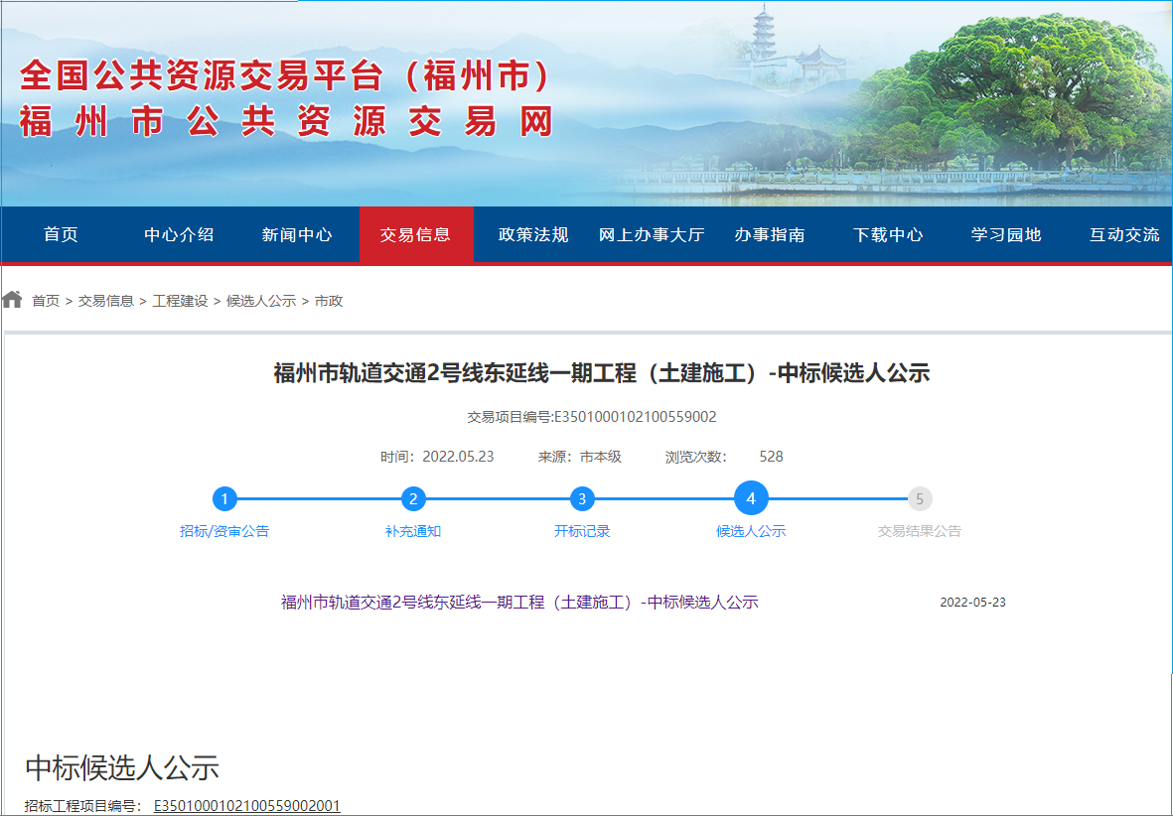
Task: Open the 中标候选人公示 announcement list link
Action: [x=519, y=603]
